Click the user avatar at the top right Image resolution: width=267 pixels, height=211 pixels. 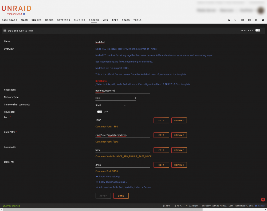coord(261,10)
